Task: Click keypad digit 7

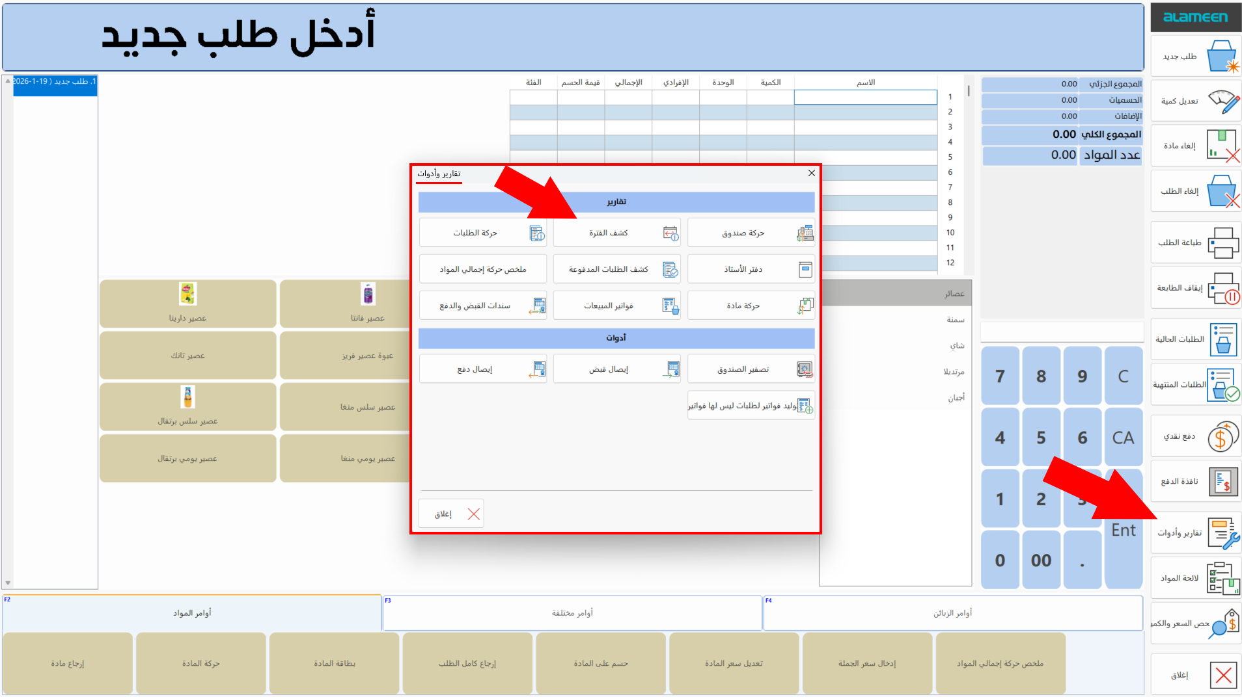Action: 1000,376
